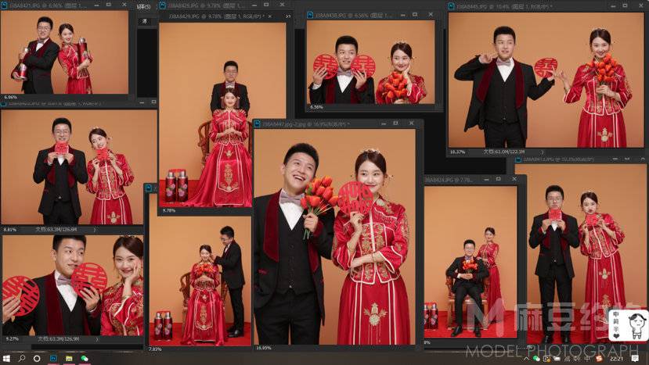649x365 pixels.
Task: Open status arrow beside 文档:63.3M/126.9M
Action: [97, 339]
